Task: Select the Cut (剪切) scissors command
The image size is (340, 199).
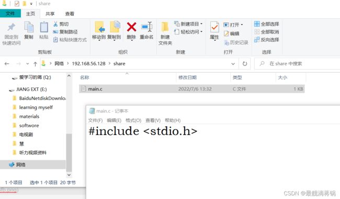Action: [x=61, y=24]
